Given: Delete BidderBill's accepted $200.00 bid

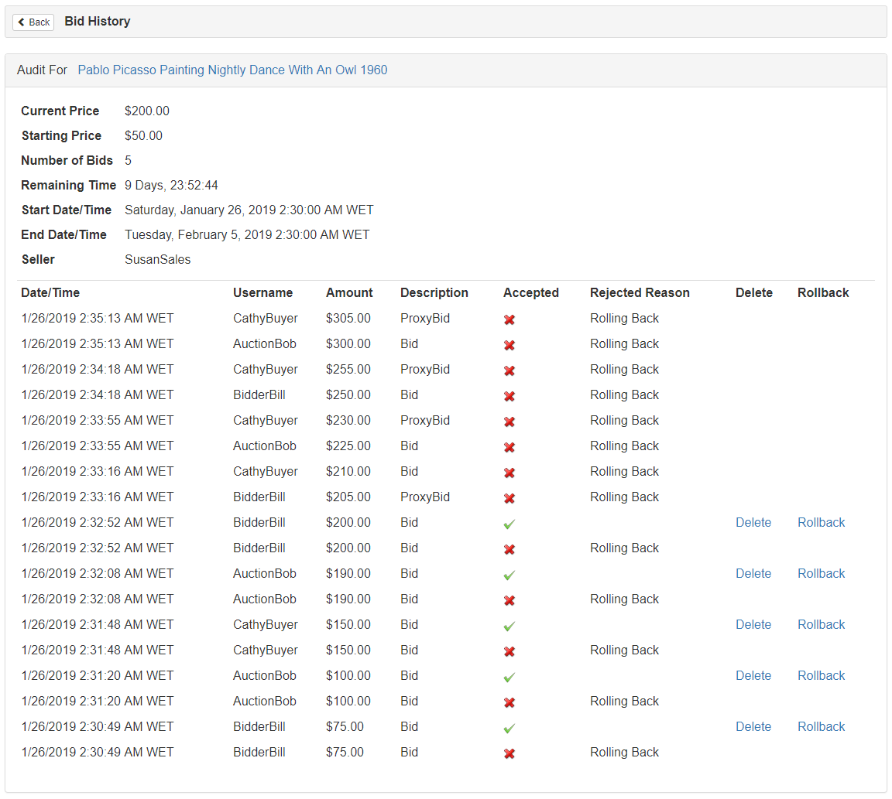Looking at the screenshot, I should coord(753,522).
